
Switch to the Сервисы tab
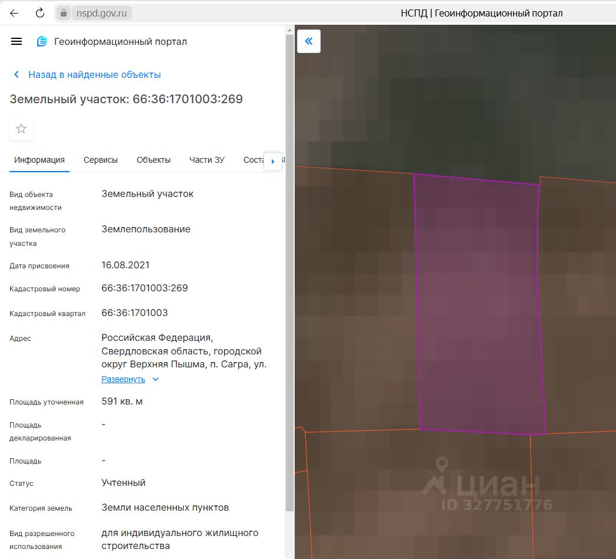click(101, 160)
